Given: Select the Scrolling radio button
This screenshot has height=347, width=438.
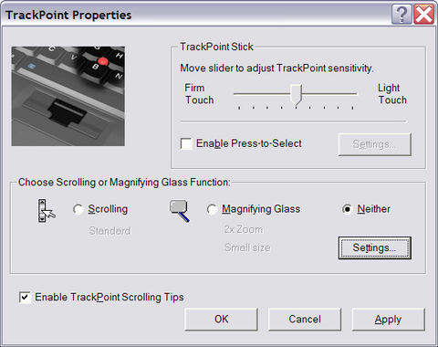Looking at the screenshot, I should (78, 209).
